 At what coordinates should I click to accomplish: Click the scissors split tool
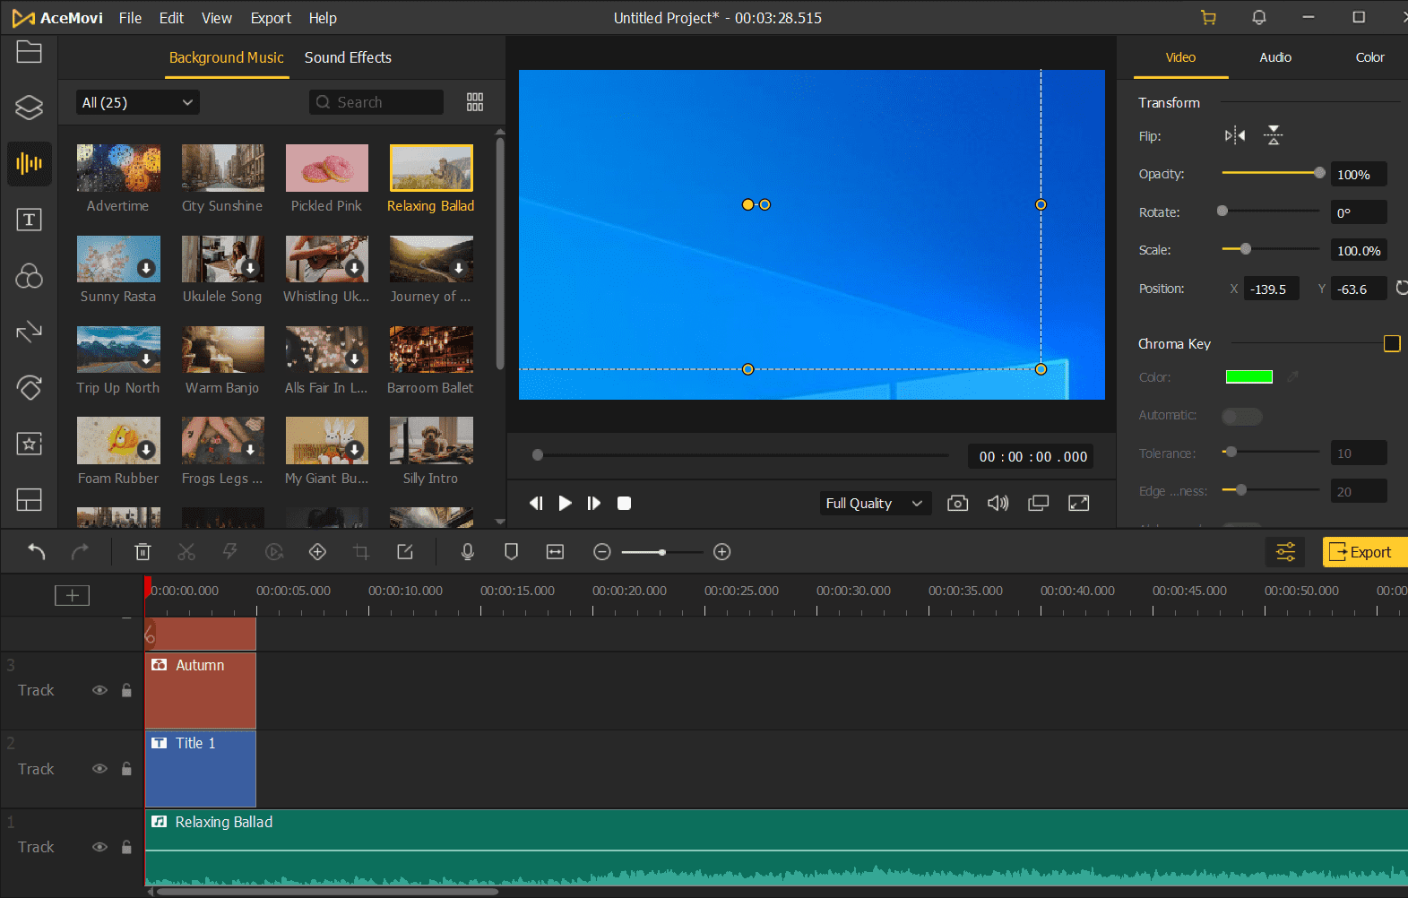(186, 552)
